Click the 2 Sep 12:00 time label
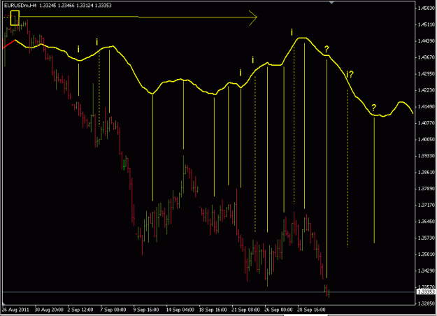 [x=80, y=310]
